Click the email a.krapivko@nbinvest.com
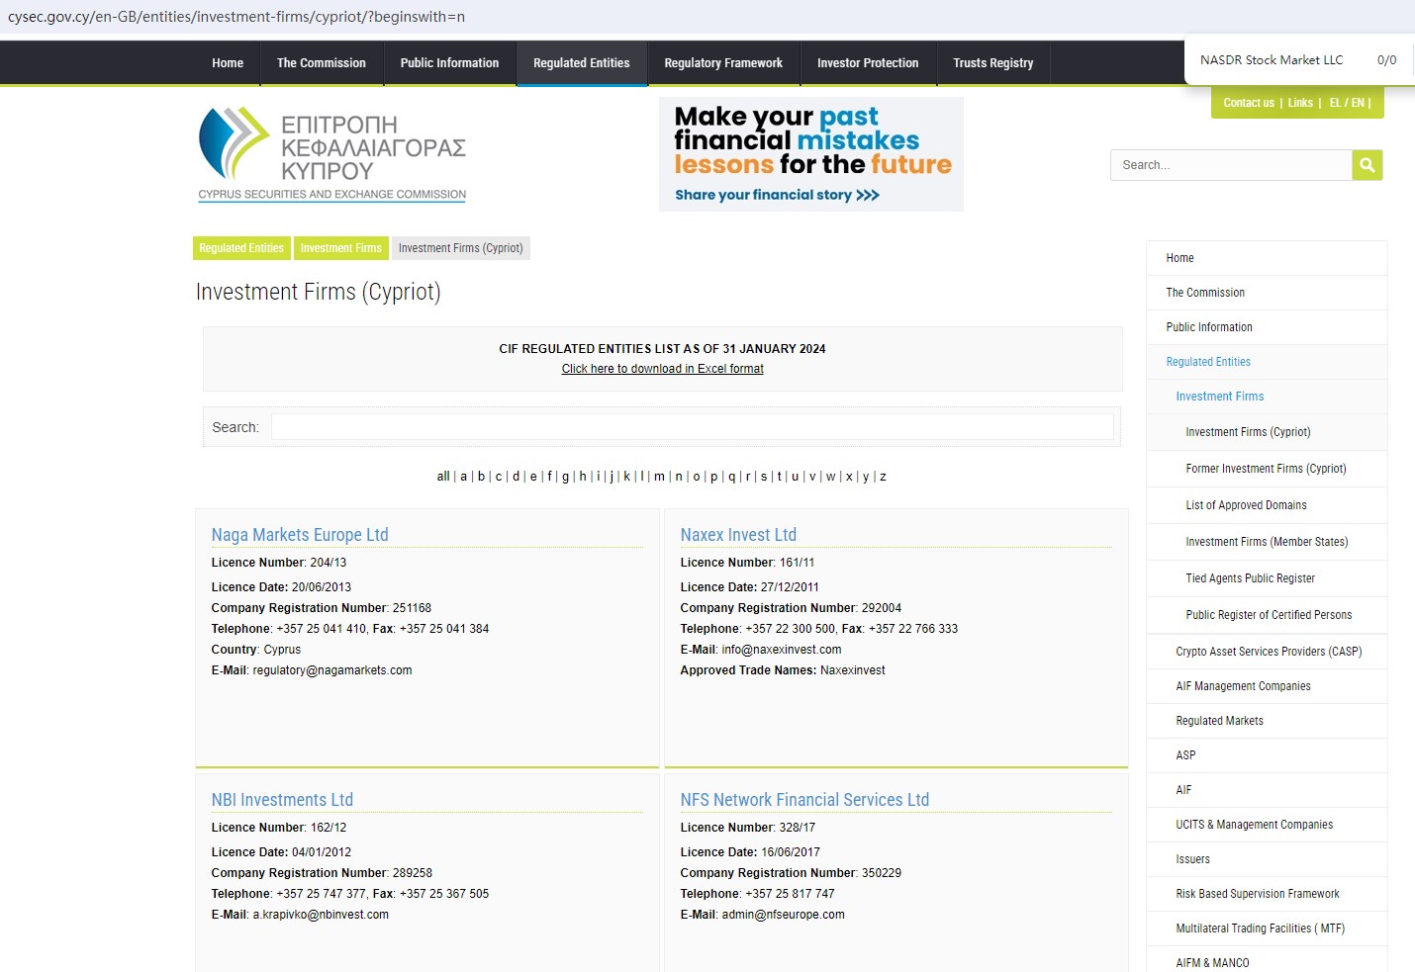Viewport: 1415px width, 972px height. [x=321, y=915]
